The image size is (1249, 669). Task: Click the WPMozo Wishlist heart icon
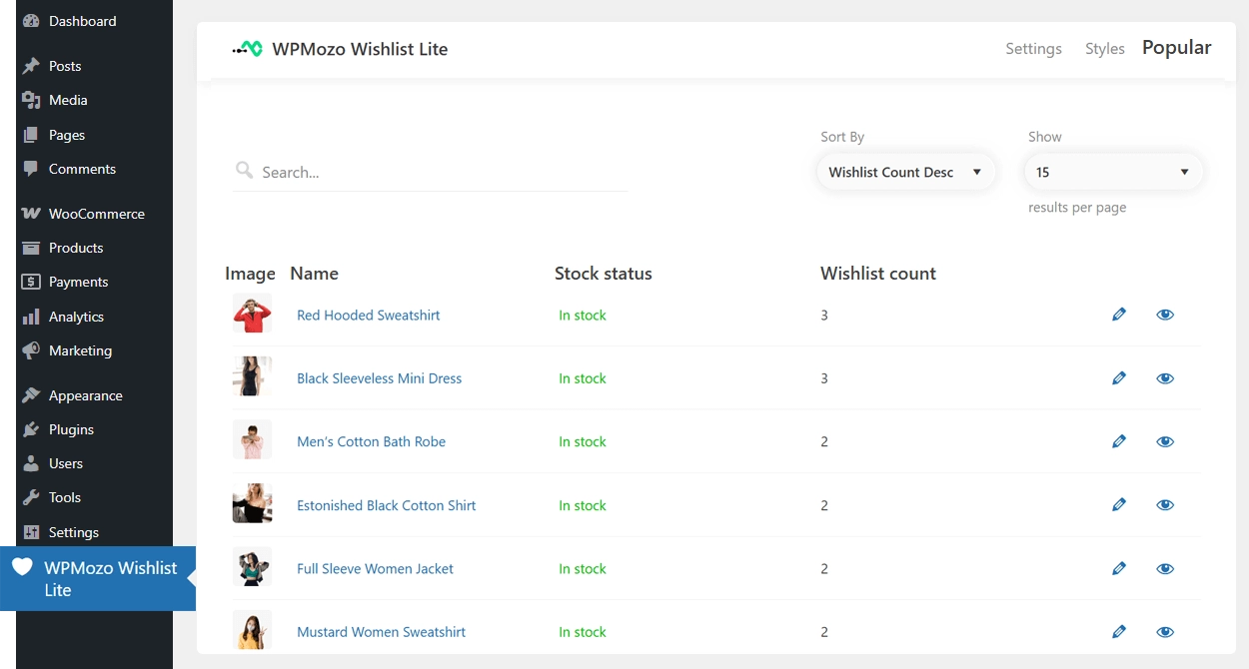click(22, 567)
